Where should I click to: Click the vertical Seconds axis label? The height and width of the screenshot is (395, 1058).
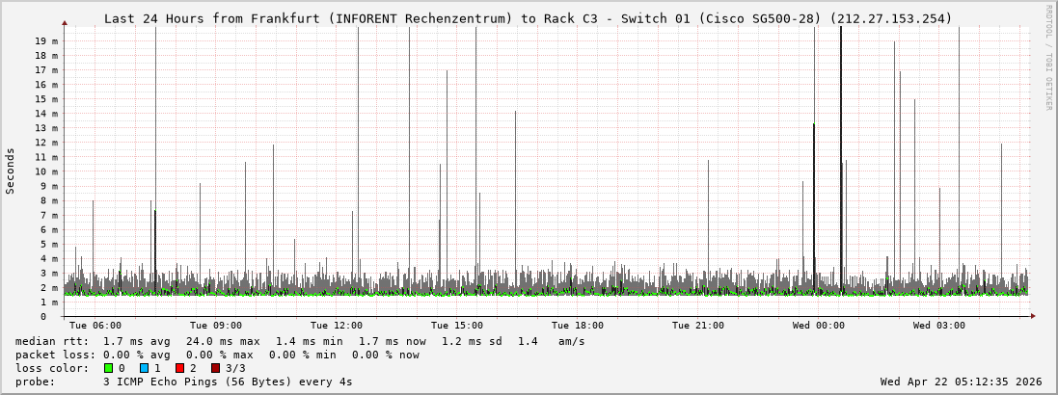11,171
